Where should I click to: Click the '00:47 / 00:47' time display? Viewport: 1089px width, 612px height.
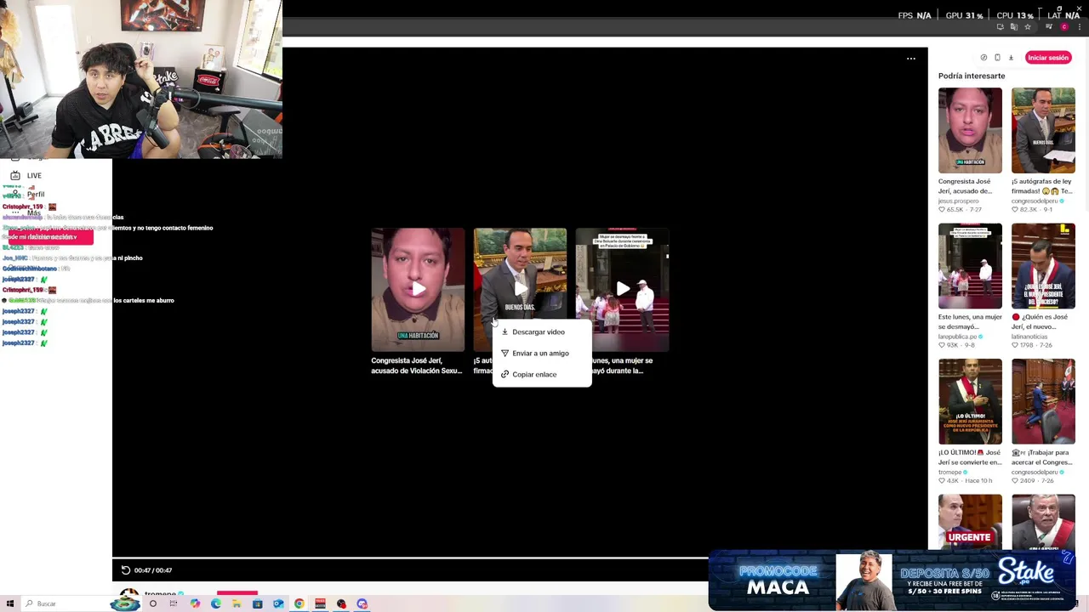(153, 570)
